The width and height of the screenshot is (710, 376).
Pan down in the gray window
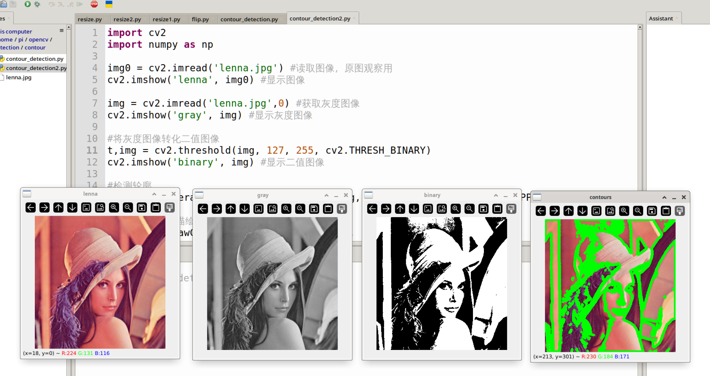pyautogui.click(x=245, y=209)
